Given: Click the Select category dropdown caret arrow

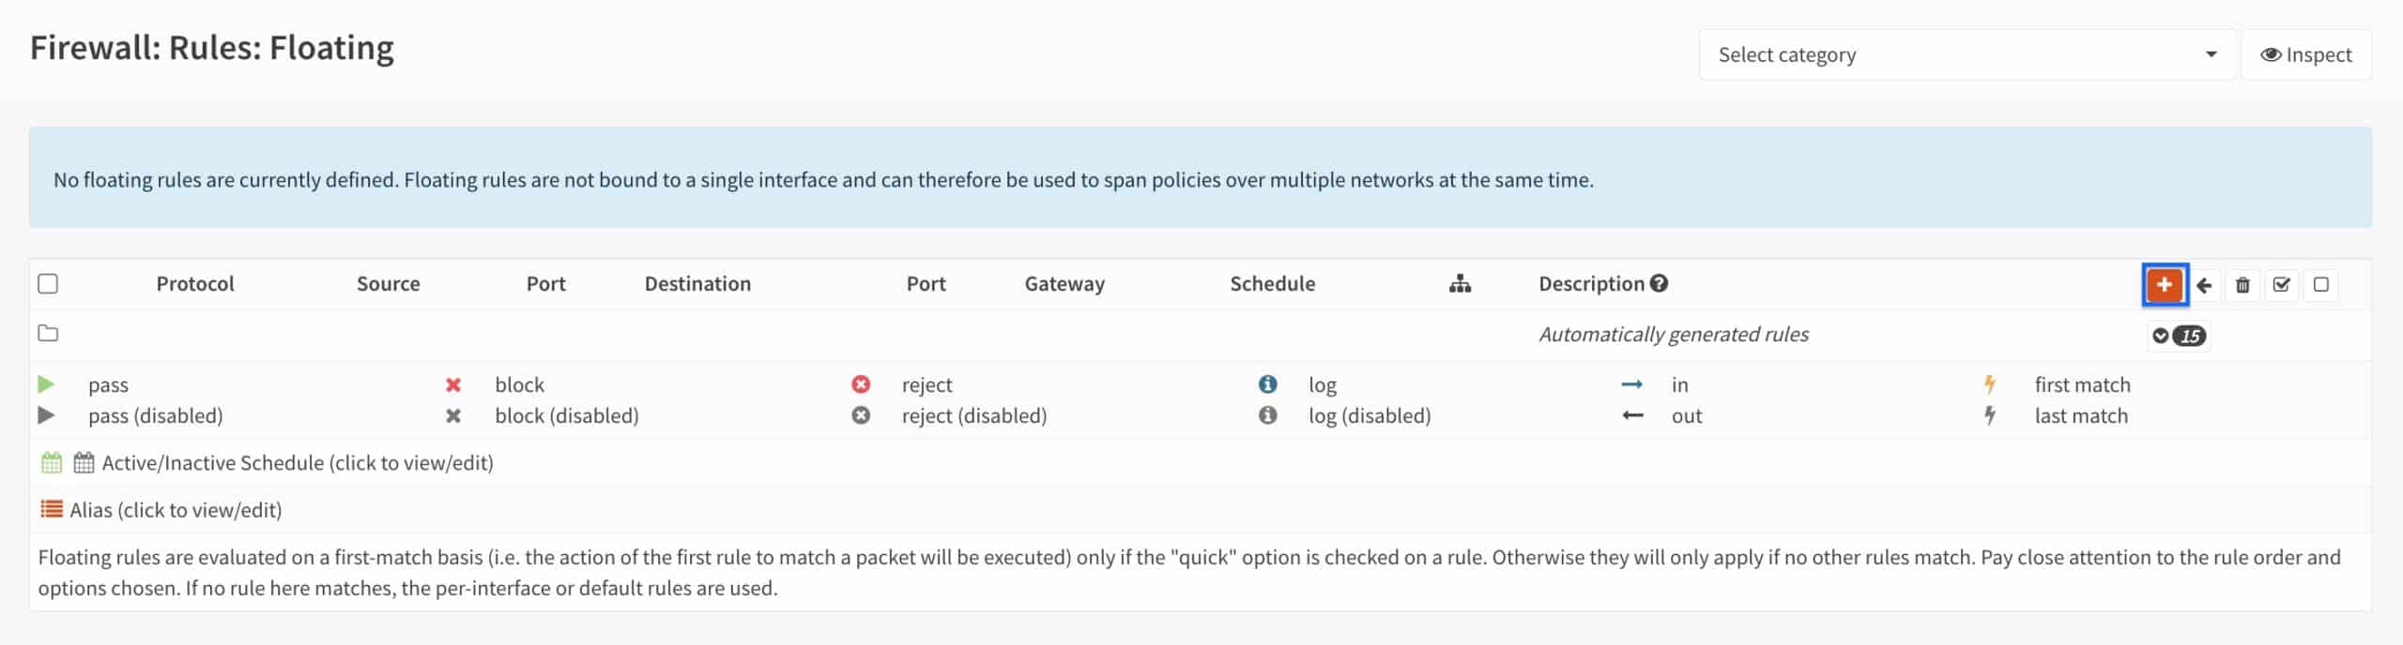Looking at the screenshot, I should pos(2211,54).
